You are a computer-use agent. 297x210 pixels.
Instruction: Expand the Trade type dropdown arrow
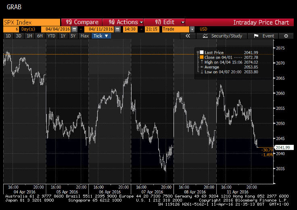(x=192, y=29)
